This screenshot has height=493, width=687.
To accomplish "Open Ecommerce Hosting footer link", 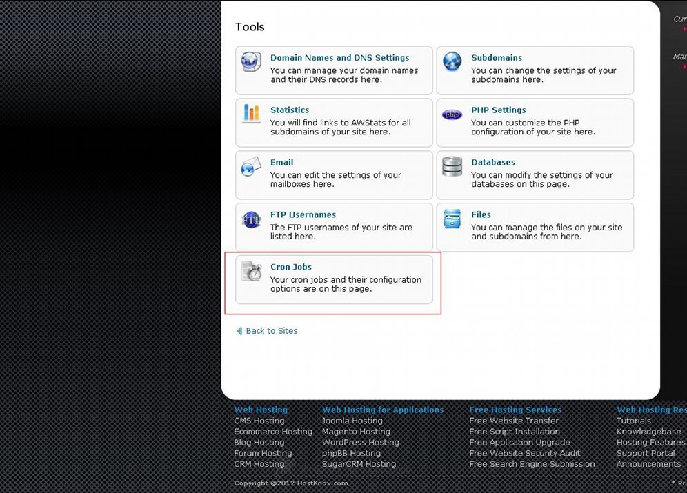I will pos(273,432).
